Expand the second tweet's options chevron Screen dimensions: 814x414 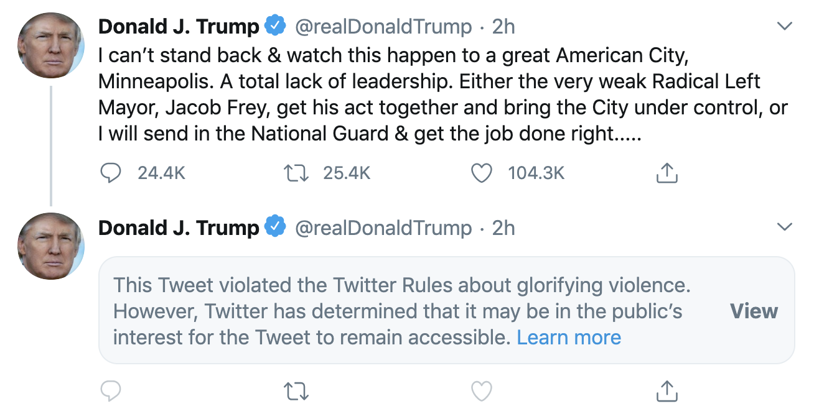785,227
